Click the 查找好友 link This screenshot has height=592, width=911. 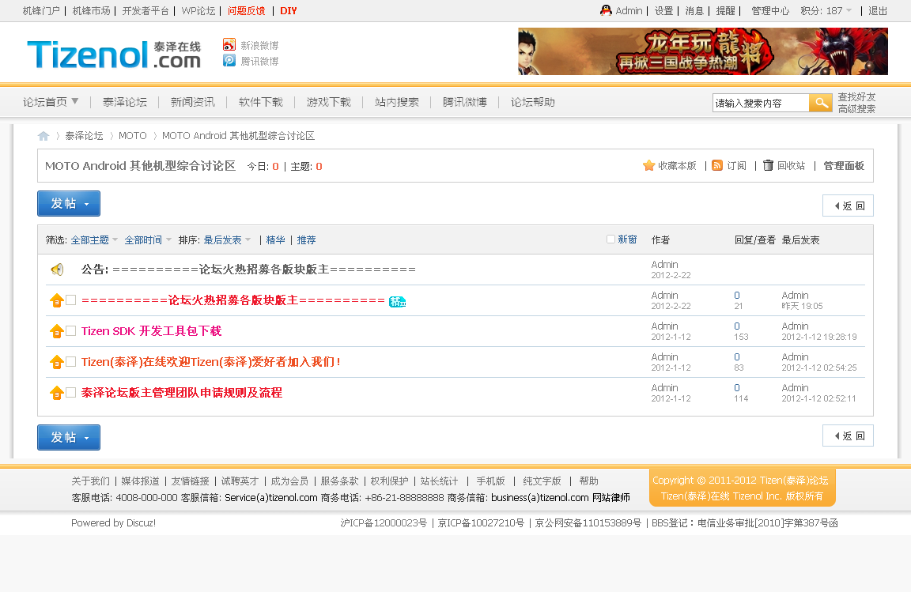click(x=856, y=97)
